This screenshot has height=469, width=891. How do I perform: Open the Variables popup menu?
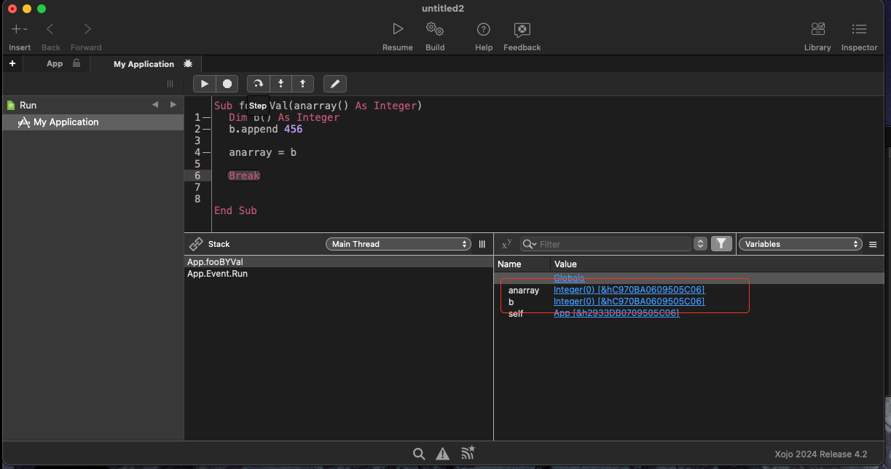coord(800,244)
